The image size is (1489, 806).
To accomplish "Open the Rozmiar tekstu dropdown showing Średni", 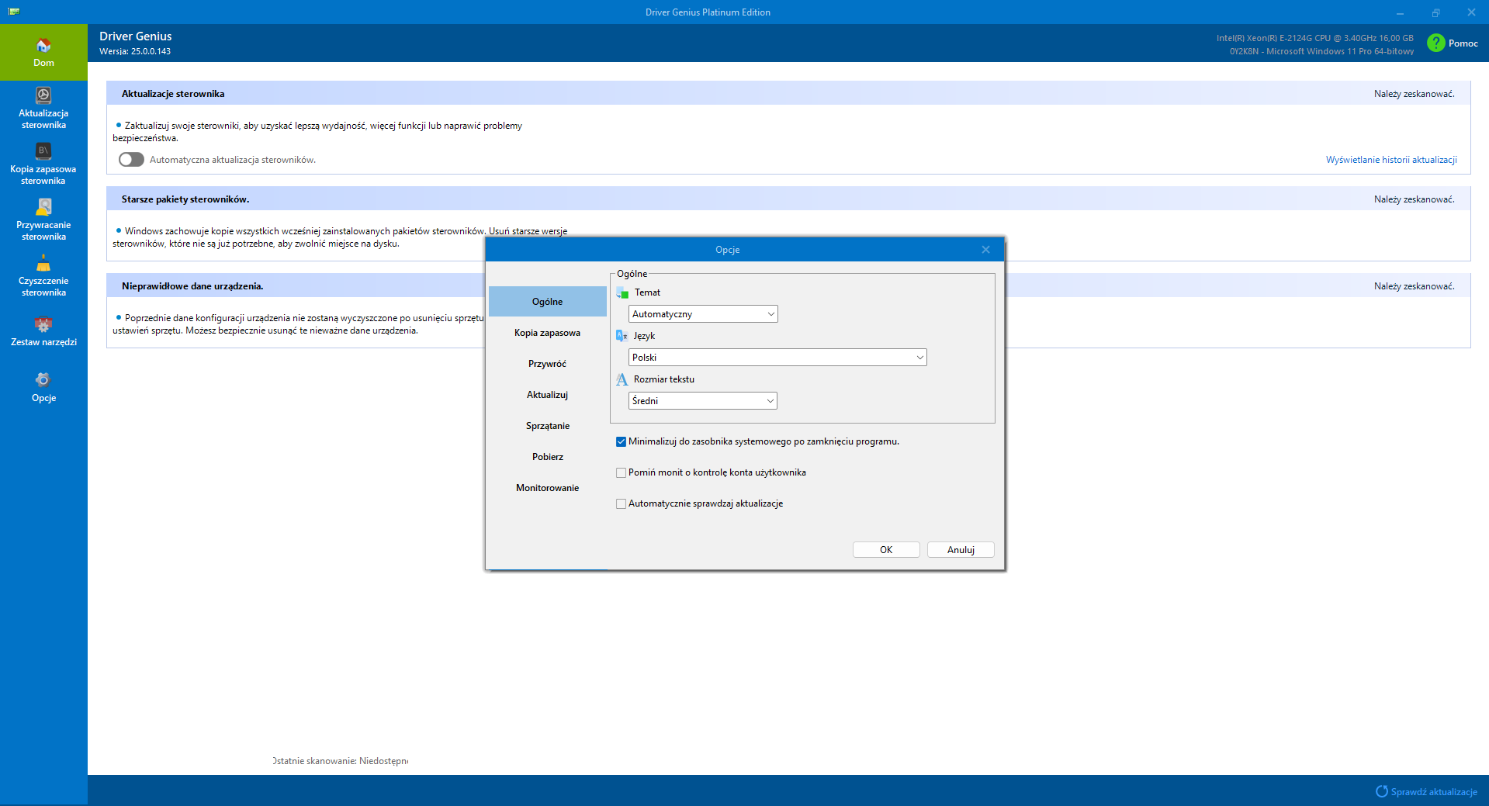I will click(703, 401).
